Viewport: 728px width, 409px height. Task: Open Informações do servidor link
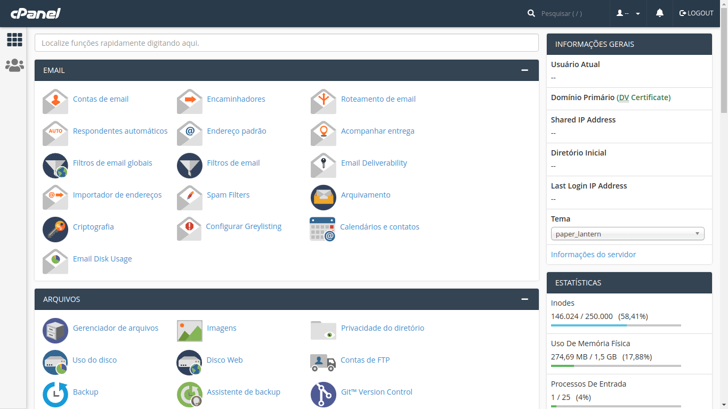tap(593, 255)
